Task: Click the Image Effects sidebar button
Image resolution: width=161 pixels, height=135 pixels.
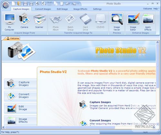Action: coord(21,120)
